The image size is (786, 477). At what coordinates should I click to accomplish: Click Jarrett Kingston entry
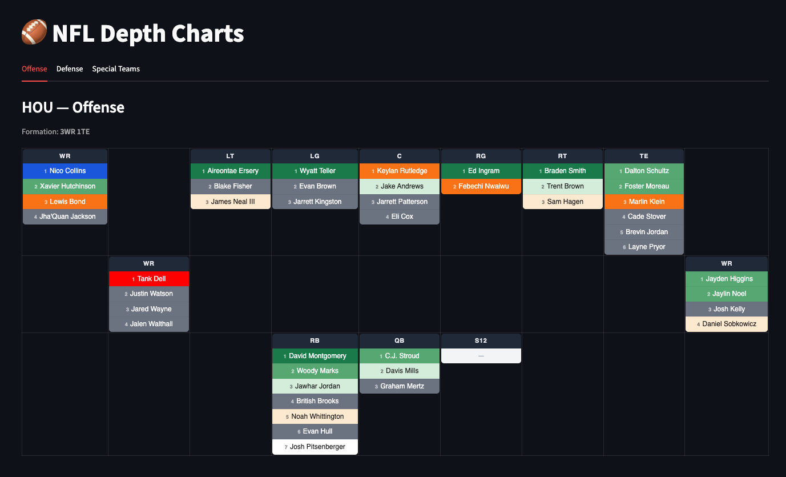click(315, 202)
